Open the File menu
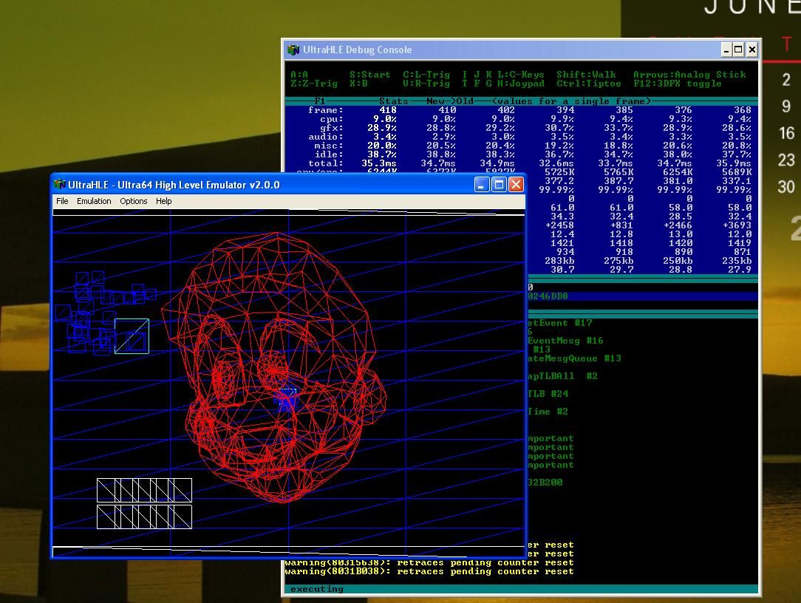The height and width of the screenshot is (603, 801). click(x=62, y=201)
